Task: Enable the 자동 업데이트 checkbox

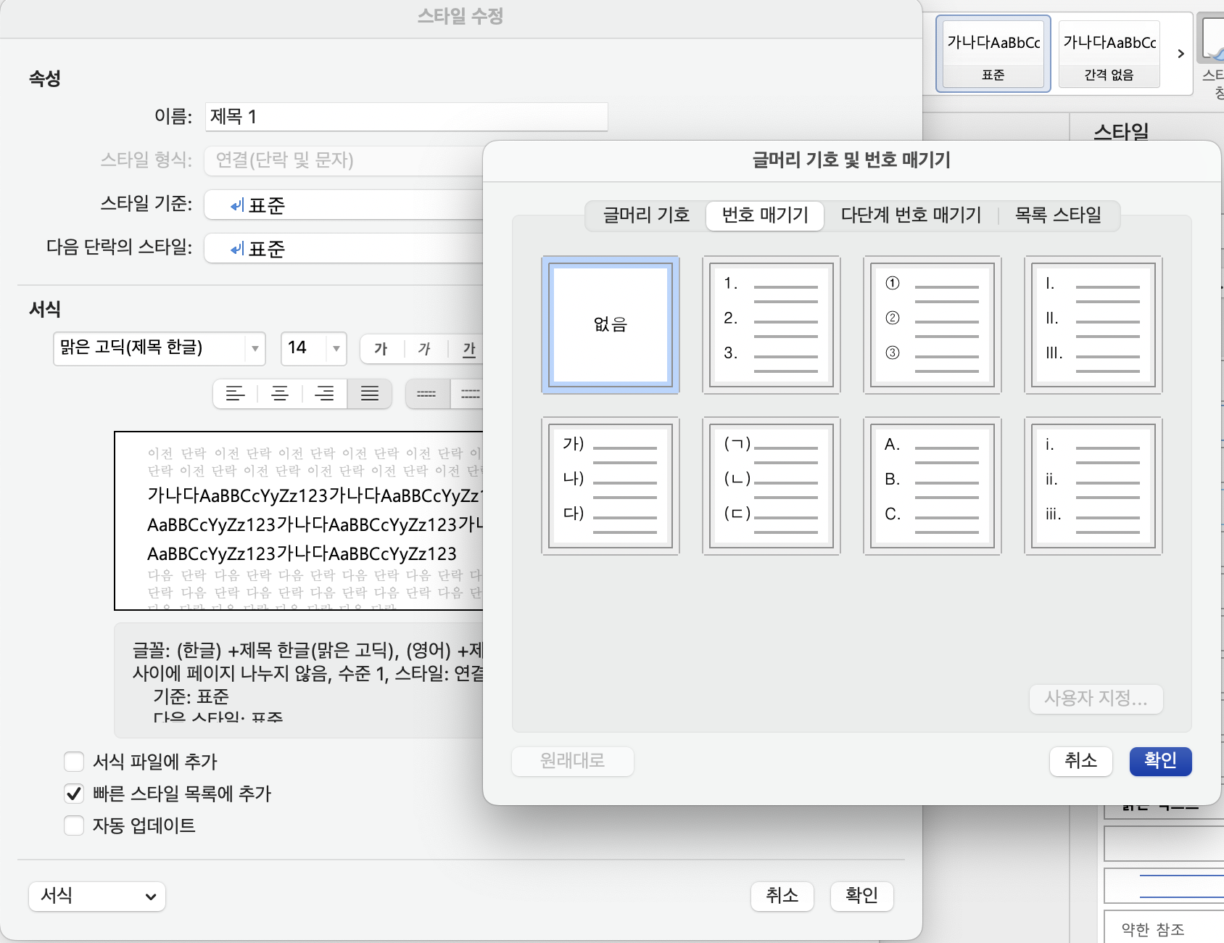Action: point(74,825)
